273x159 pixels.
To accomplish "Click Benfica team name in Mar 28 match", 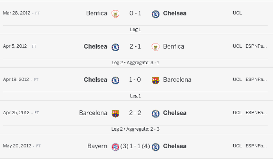I will coord(96,13).
